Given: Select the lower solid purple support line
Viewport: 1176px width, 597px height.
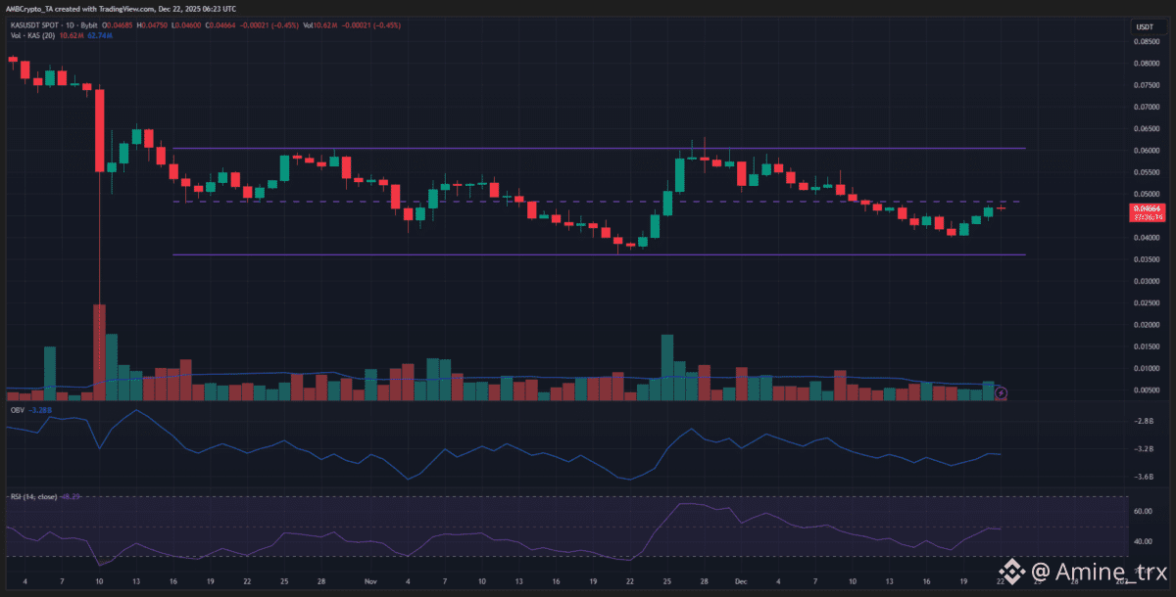Looking at the screenshot, I should coord(599,254).
